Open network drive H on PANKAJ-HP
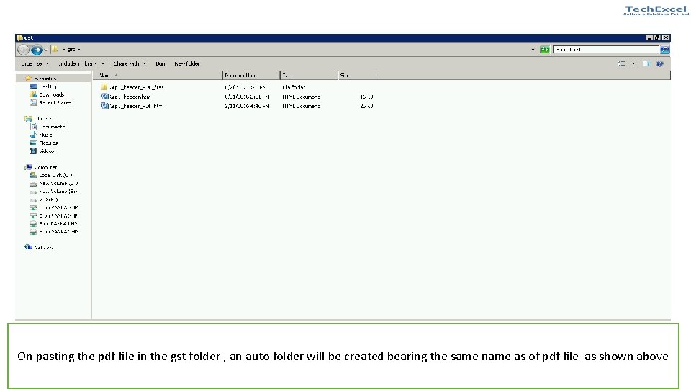This screenshot has height=389, width=691. coord(58,231)
